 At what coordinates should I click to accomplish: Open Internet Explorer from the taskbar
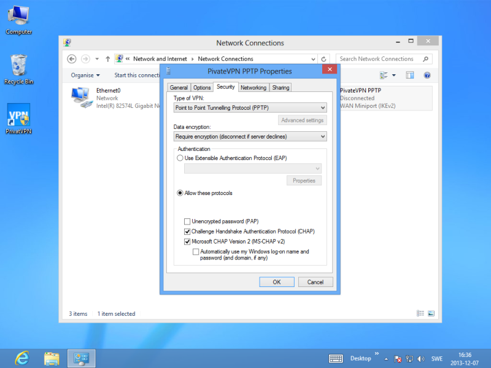pos(22,358)
